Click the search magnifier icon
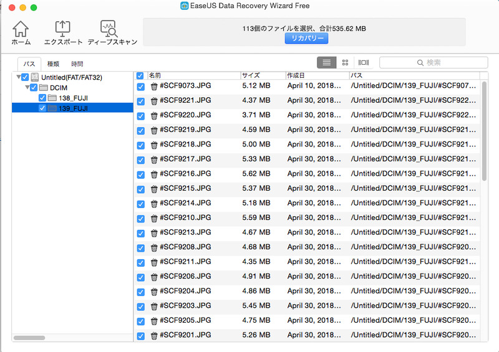Screen dimensions: 499x352 (x=420, y=63)
